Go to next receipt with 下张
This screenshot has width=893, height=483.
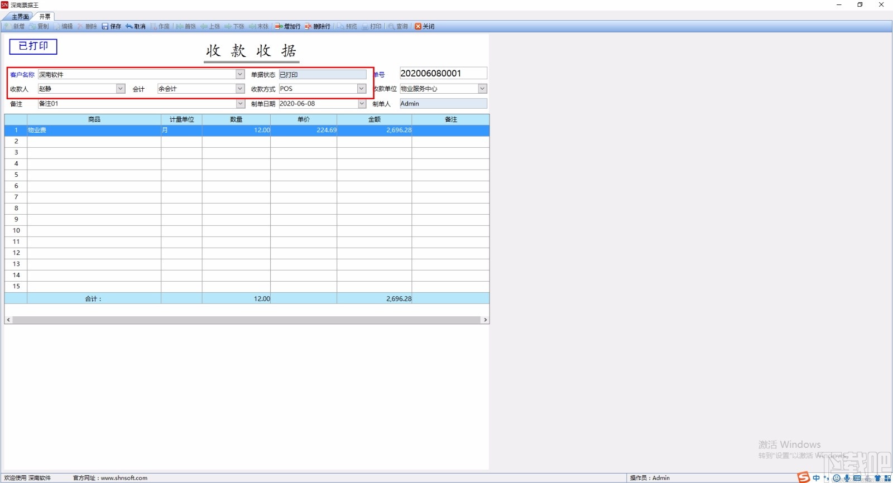234,26
